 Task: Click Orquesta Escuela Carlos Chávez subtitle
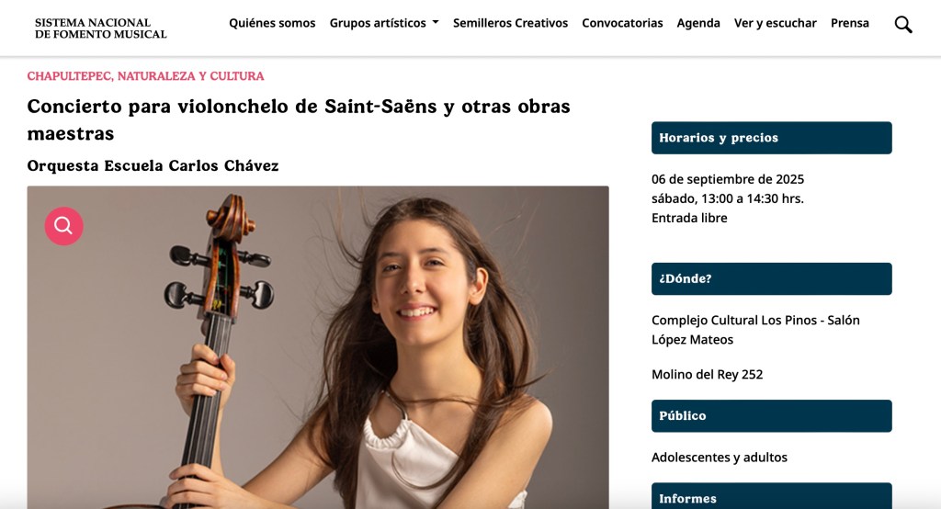[153, 165]
